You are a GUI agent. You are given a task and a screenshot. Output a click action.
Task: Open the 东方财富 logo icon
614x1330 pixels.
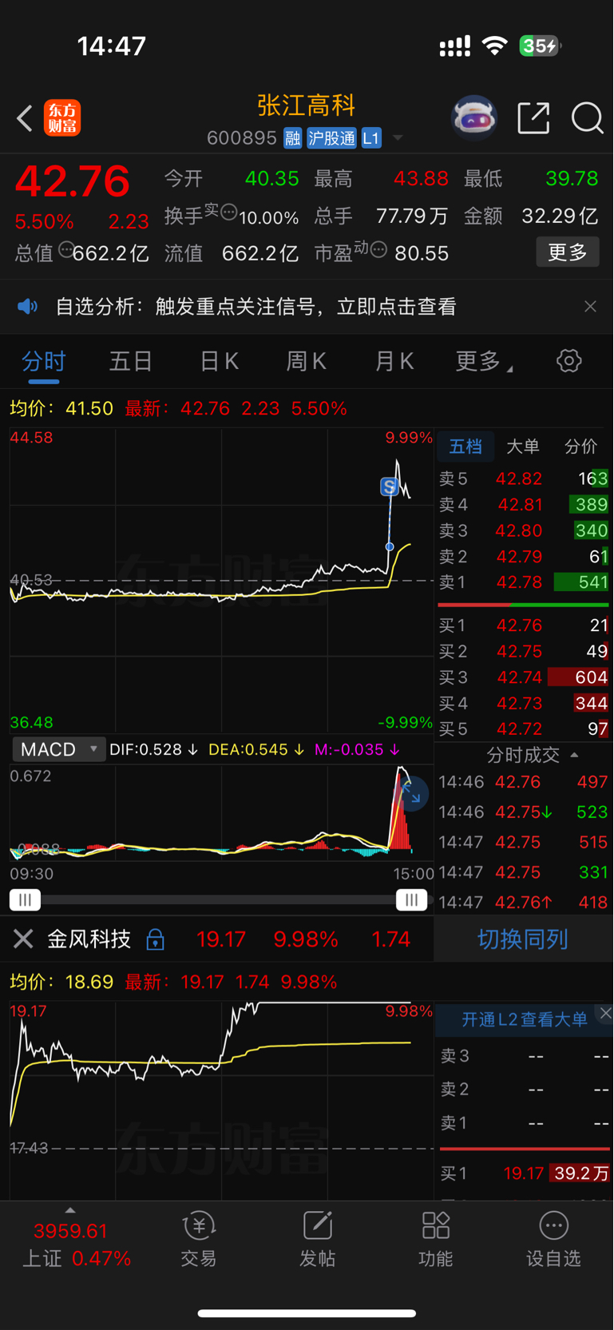[62, 118]
